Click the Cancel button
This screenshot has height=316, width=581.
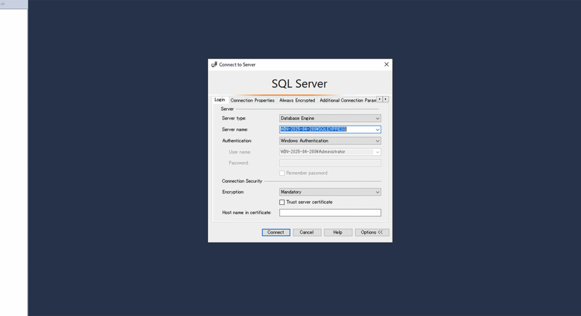click(x=306, y=232)
